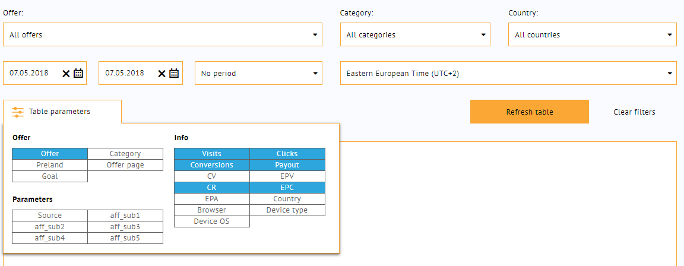The width and height of the screenshot is (684, 266).
Task: Toggle the Offer column parameter
Action: point(50,154)
